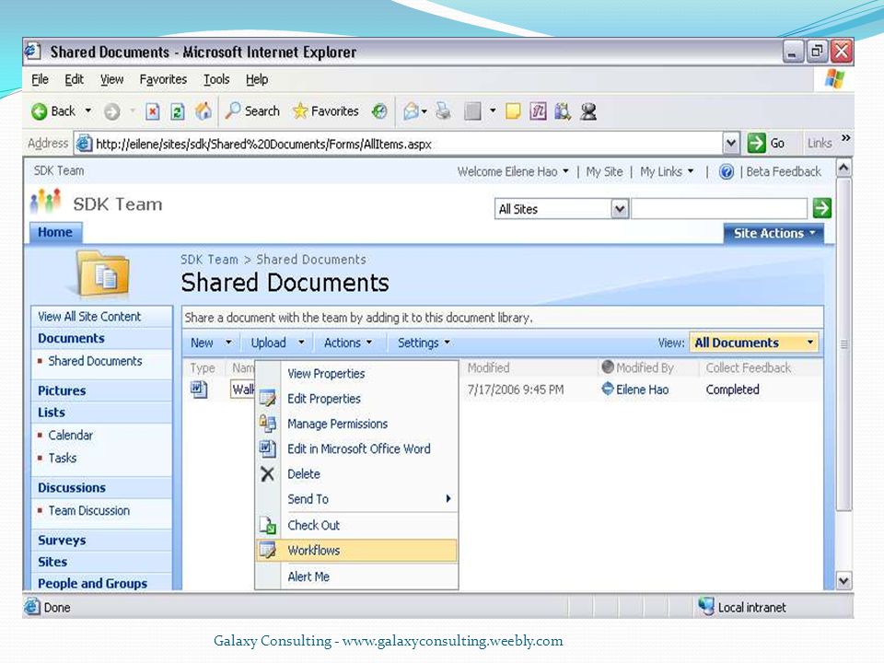Screen dimensions: 884x663
Task: Click the SharePoint Help question mark icon
Action: (x=727, y=172)
